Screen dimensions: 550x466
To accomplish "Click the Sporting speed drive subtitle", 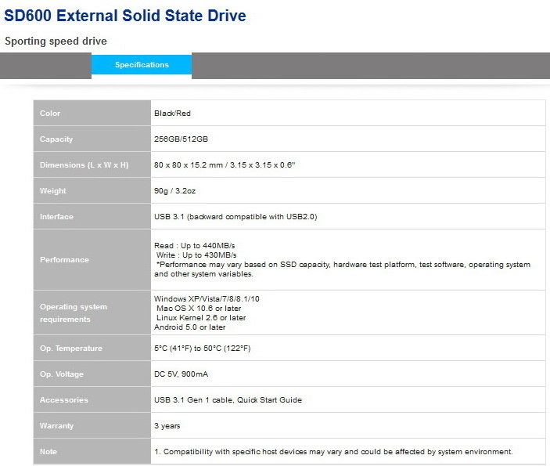I will [56, 41].
